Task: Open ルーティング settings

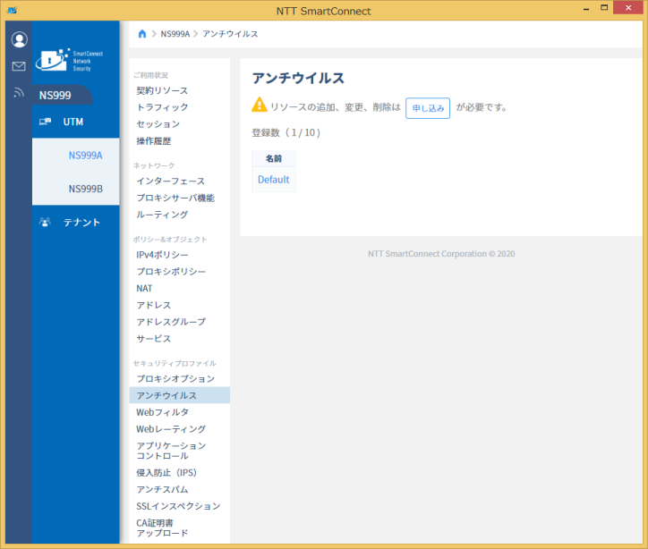Action: (162, 215)
